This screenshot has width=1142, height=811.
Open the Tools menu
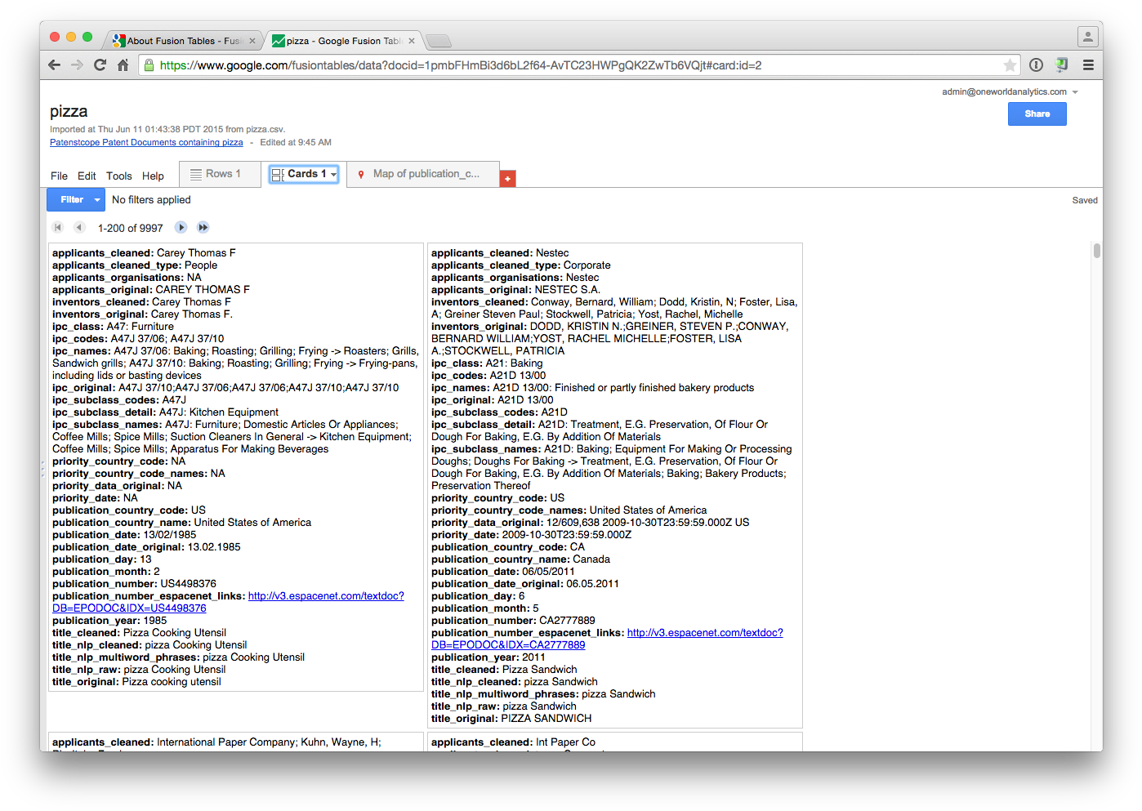[x=119, y=176]
